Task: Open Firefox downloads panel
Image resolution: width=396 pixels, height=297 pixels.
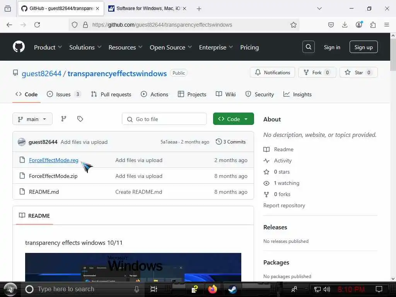Action: coord(345,25)
